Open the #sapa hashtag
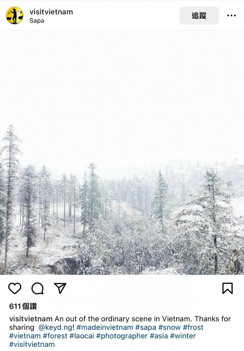 pyautogui.click(x=146, y=327)
